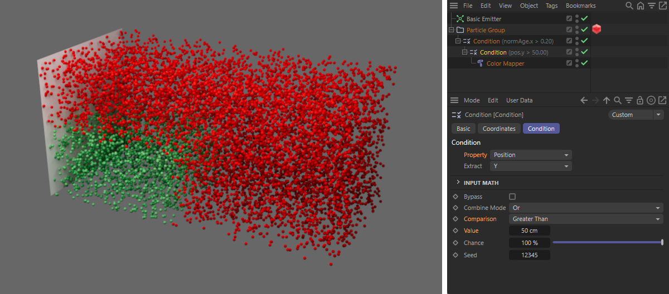Open the Attribute Manager Mode menu
669x294 pixels.
point(472,100)
